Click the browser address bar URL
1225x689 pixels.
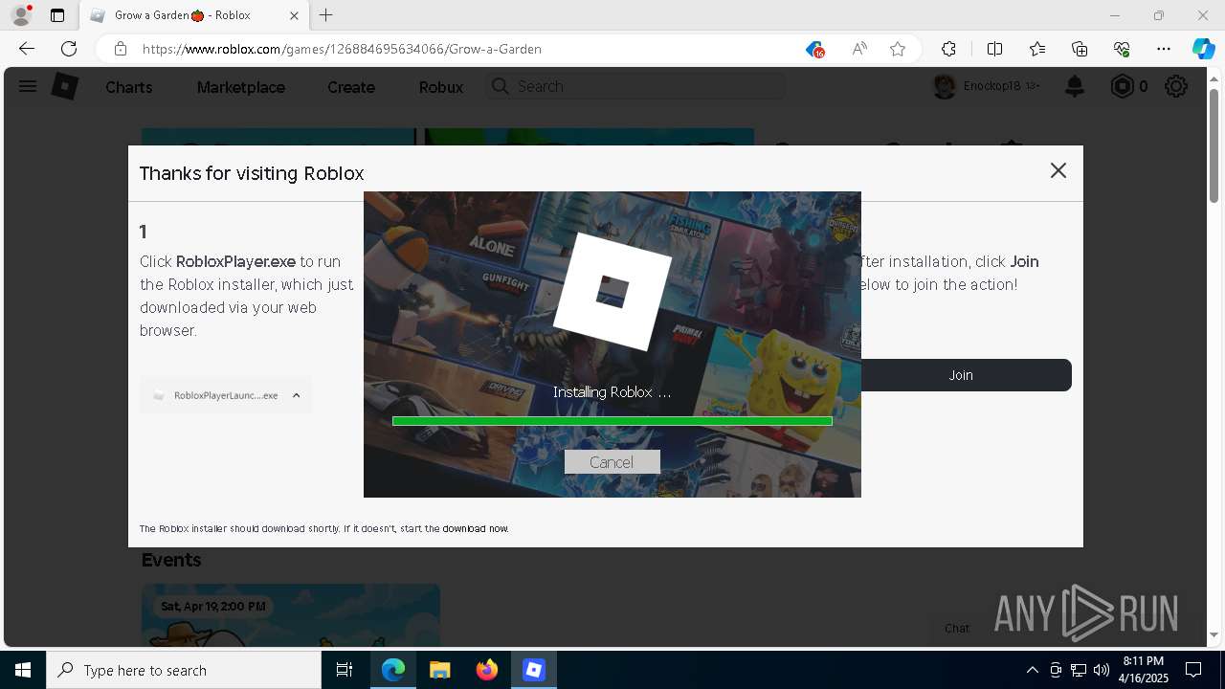coord(342,49)
